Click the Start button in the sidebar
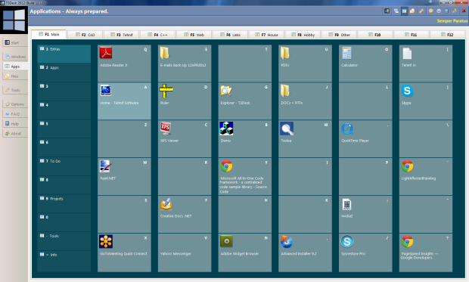This screenshot has height=282, width=469. tap(15, 42)
